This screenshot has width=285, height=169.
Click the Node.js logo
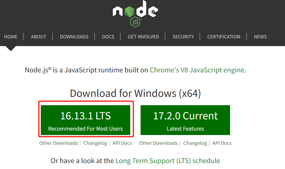point(135,14)
